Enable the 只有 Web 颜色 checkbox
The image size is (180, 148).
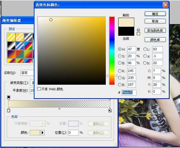point(39,89)
